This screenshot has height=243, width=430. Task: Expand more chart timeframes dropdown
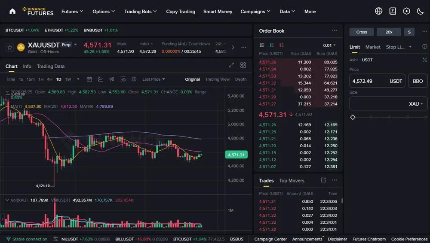78,79
